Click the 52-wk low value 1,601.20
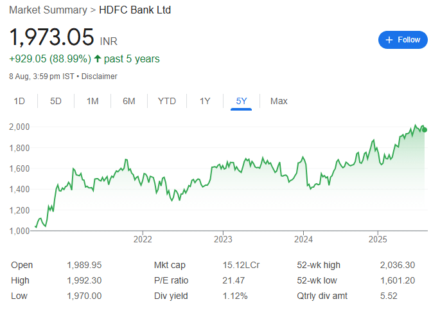This screenshot has height=315, width=440. [x=398, y=280]
